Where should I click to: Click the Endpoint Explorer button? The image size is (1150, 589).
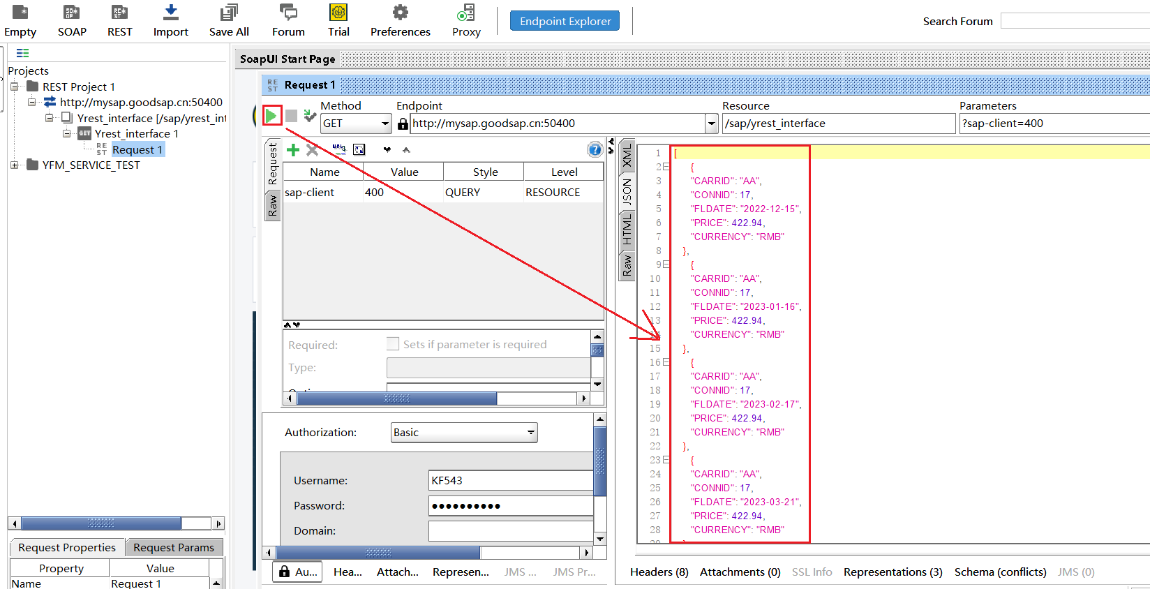(x=565, y=21)
